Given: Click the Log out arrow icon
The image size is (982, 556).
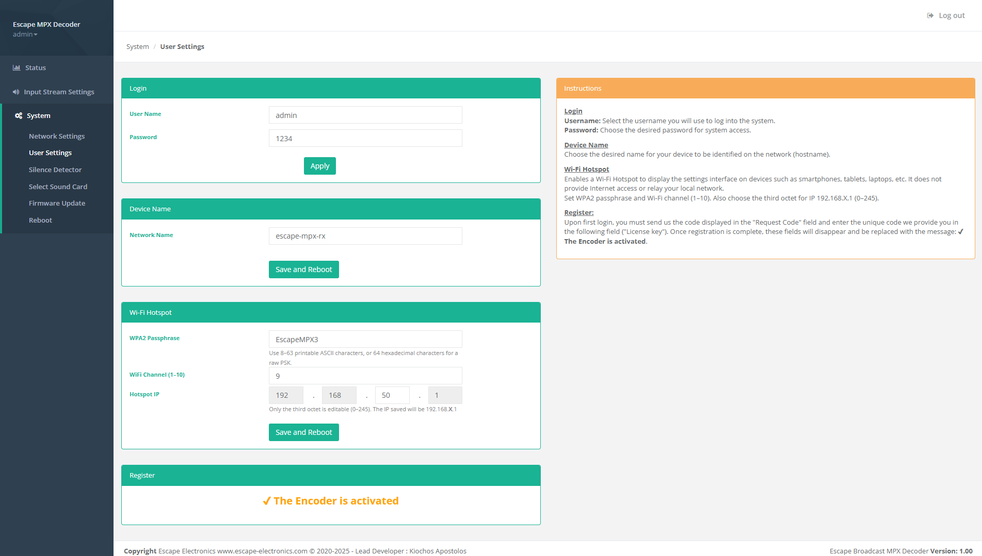Looking at the screenshot, I should click(x=930, y=15).
